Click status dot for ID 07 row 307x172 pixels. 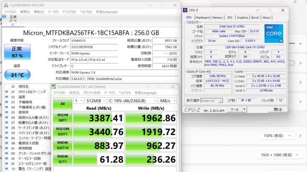click(6, 123)
